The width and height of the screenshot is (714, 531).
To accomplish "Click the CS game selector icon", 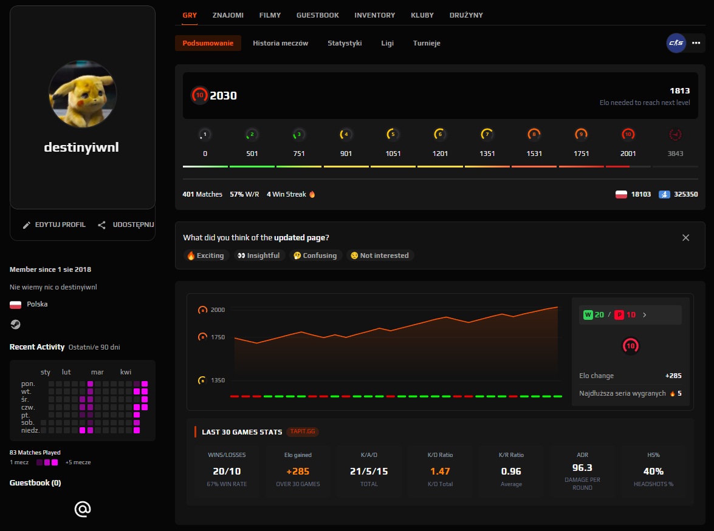I will [676, 43].
